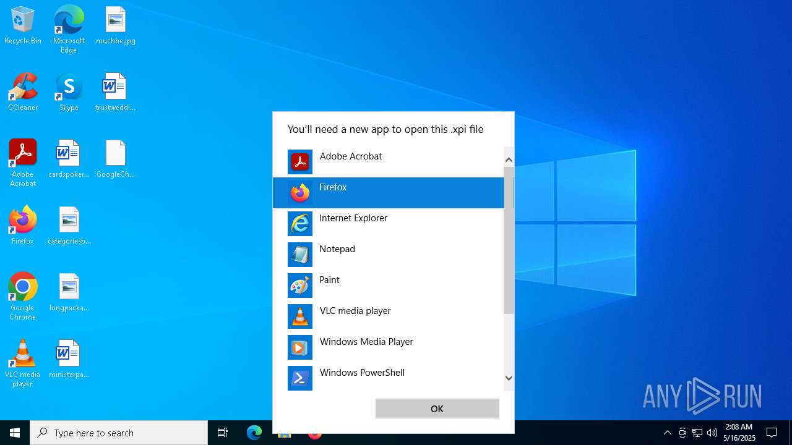
Task: Click the Internet Explorer list entry text
Action: (353, 218)
